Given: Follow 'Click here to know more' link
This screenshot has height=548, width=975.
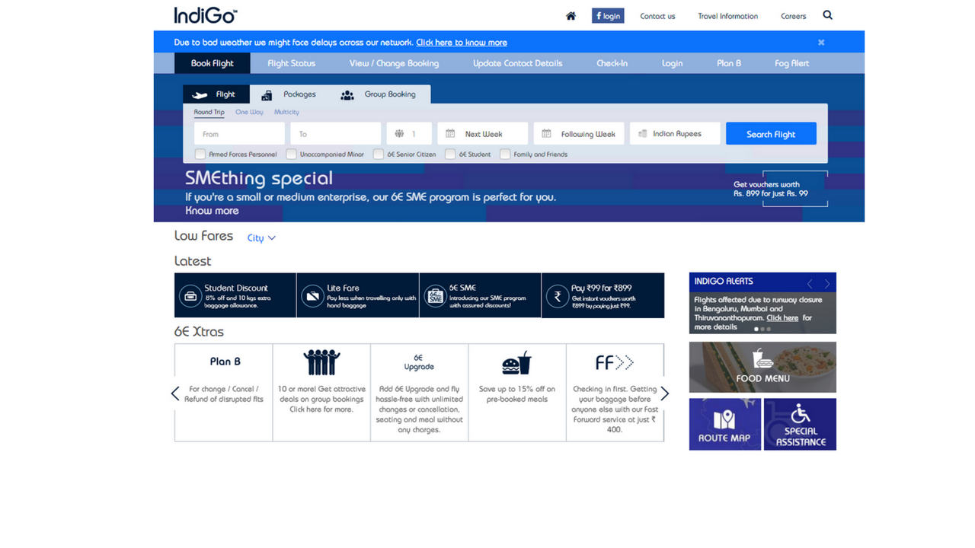Looking at the screenshot, I should pyautogui.click(x=462, y=43).
